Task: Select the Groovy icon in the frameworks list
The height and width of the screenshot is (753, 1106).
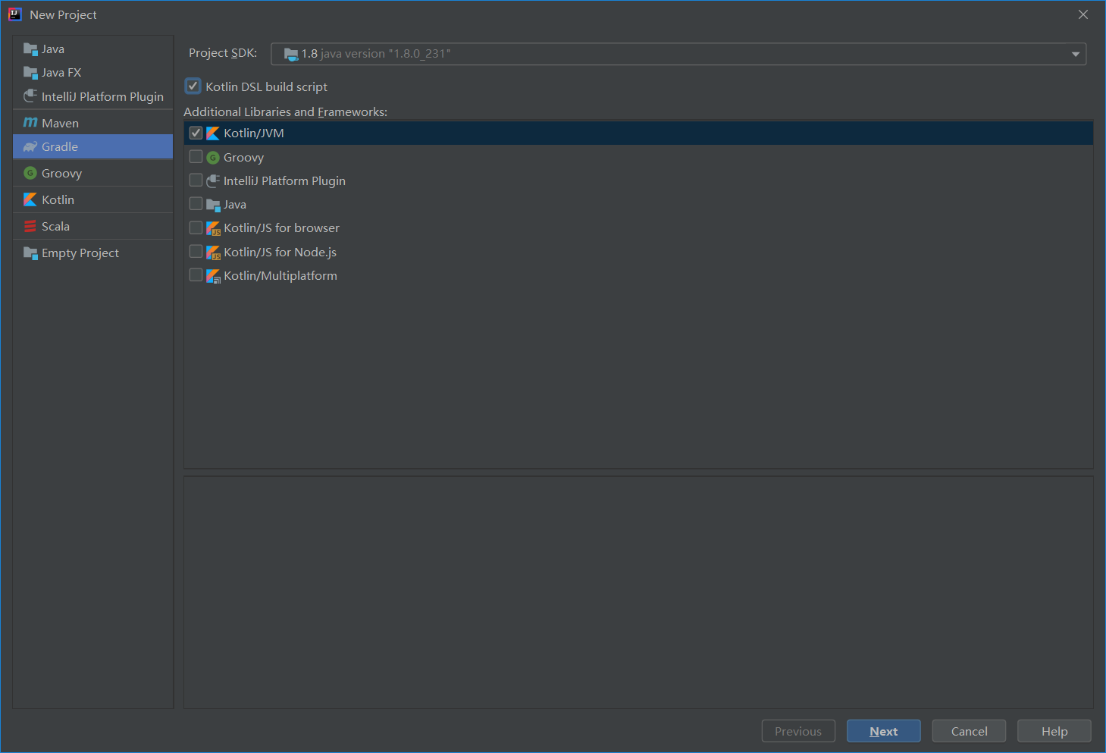Action: [x=213, y=158]
